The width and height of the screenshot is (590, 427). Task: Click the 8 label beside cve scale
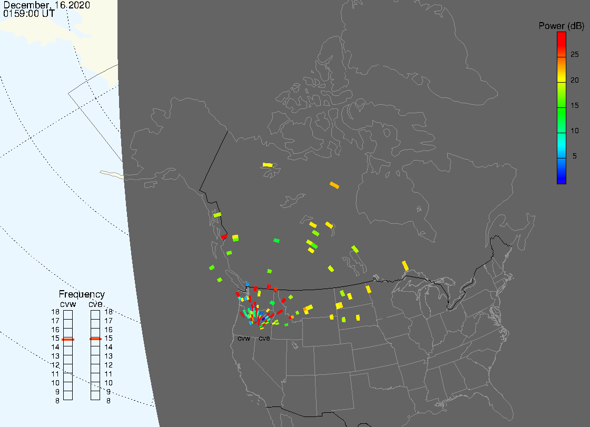click(109, 401)
